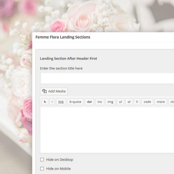Enable Hide on Desktop checkbox
This screenshot has height=174, width=174.
42,160
